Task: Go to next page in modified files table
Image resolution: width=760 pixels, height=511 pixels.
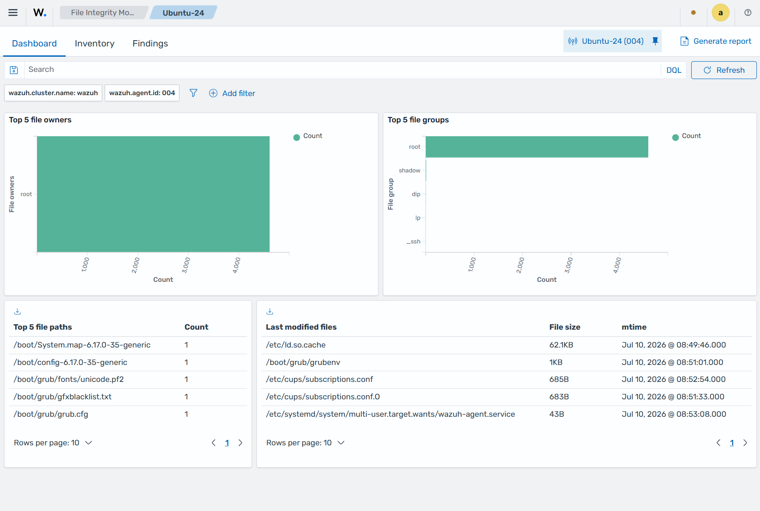Action: pos(745,443)
